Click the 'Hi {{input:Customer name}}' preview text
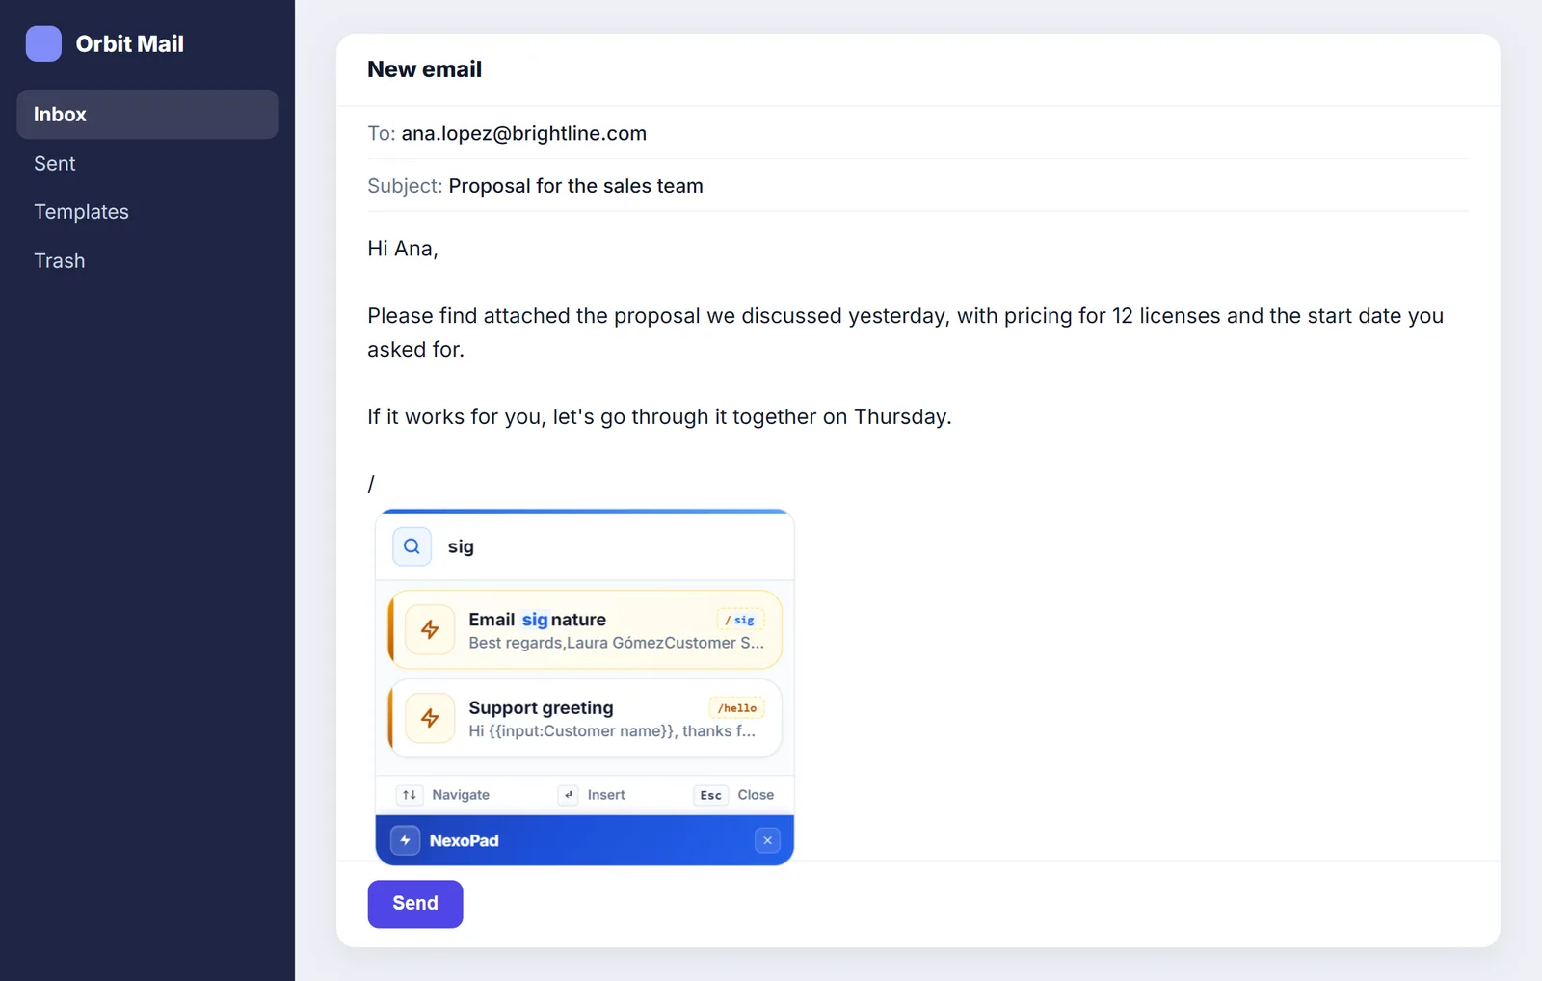The width and height of the screenshot is (1542, 981). (612, 731)
